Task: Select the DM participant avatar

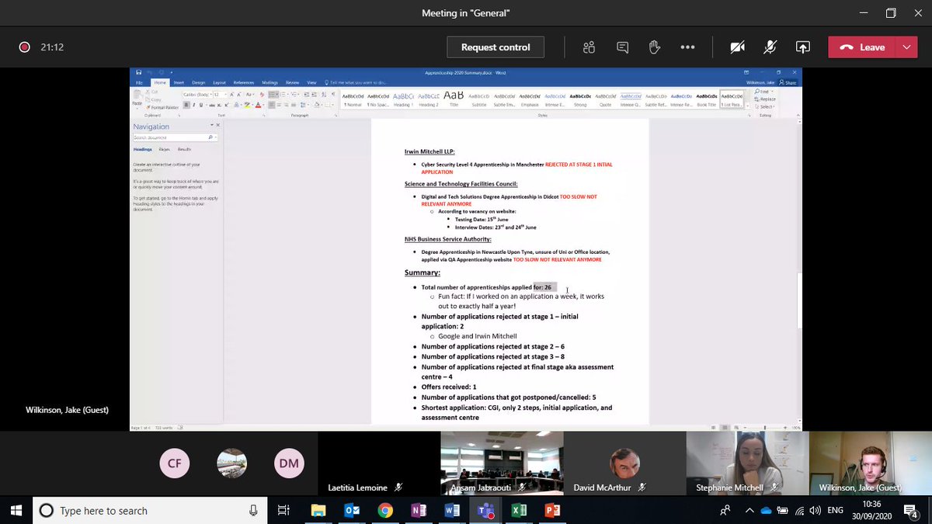Action: tap(289, 463)
